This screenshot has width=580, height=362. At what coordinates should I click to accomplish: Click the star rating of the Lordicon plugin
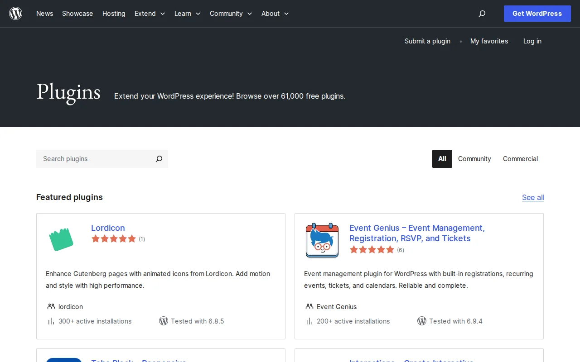tap(114, 238)
